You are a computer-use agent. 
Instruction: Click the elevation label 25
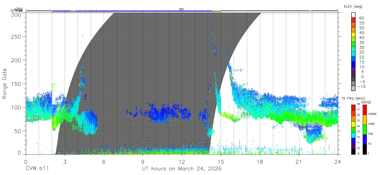(x=361, y=52)
